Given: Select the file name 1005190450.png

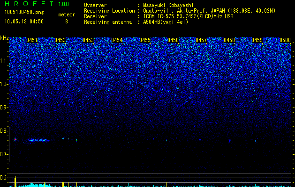Looking at the screenshot, I should point(24,13).
